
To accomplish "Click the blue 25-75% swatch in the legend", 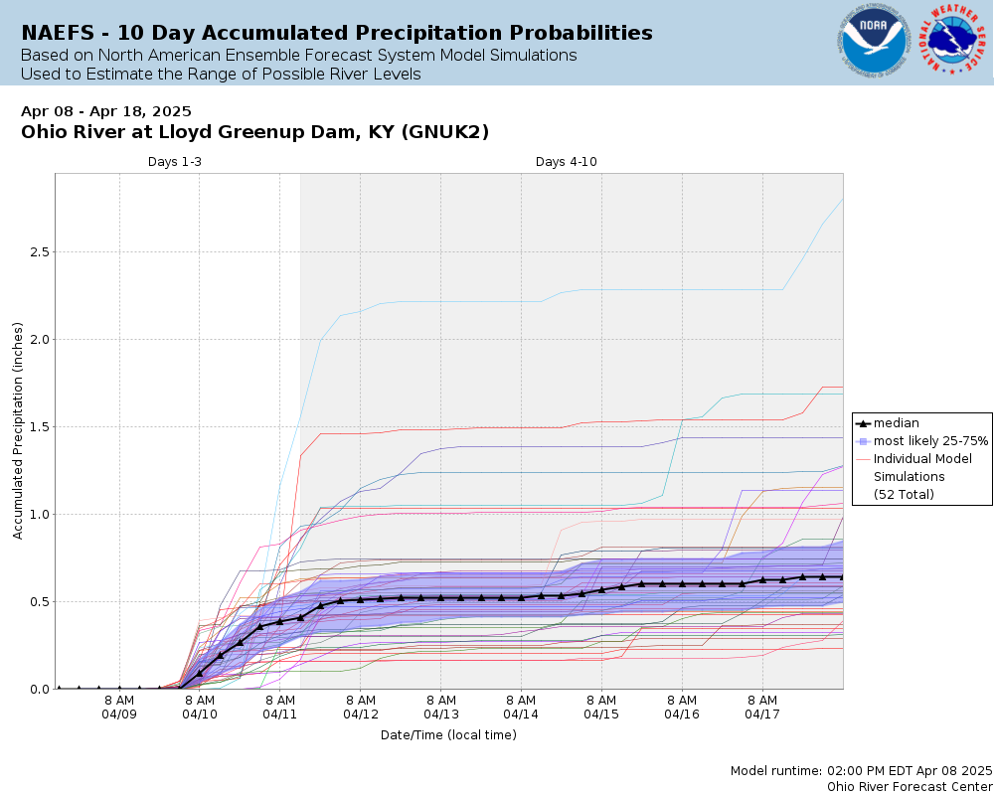I will pyautogui.click(x=863, y=441).
